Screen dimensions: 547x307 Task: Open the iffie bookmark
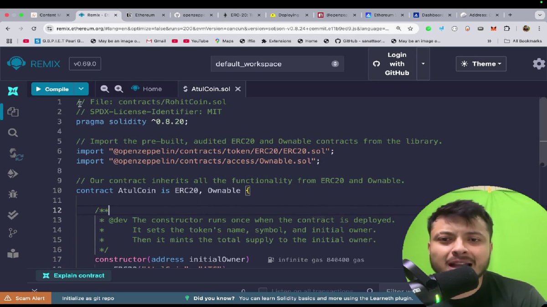click(x=248, y=41)
